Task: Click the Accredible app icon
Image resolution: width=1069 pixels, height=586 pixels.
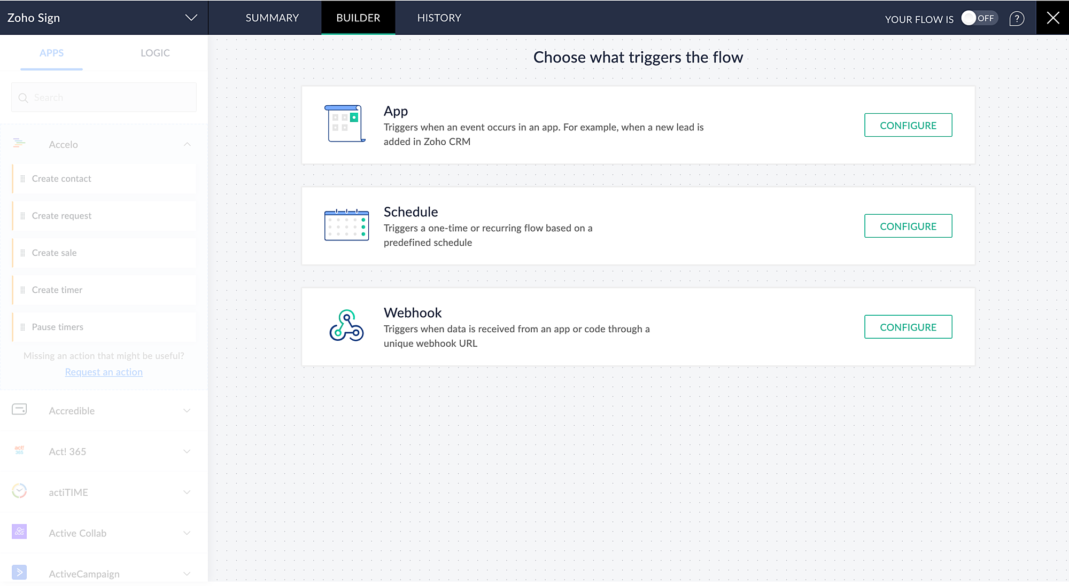Action: click(x=19, y=410)
